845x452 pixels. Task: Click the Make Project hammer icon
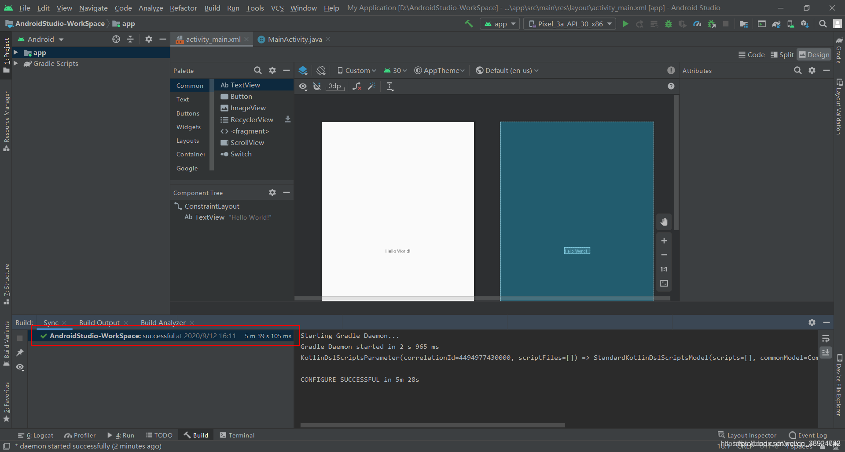pyautogui.click(x=469, y=24)
